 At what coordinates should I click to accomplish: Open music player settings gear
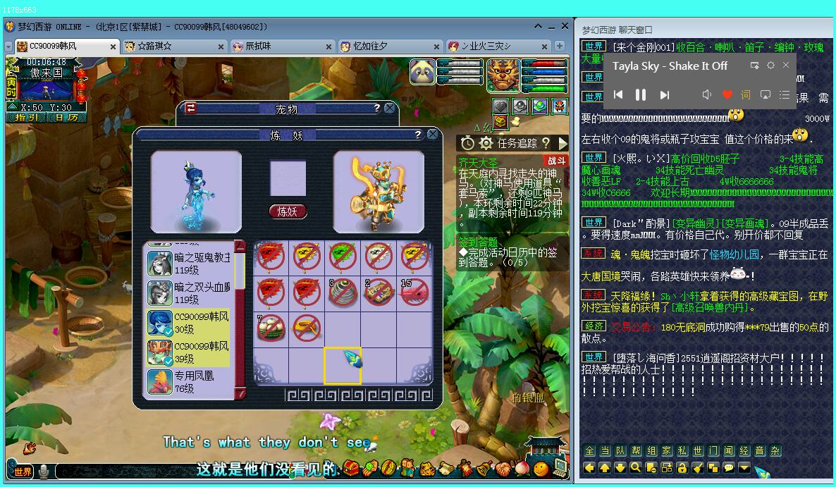click(x=770, y=65)
